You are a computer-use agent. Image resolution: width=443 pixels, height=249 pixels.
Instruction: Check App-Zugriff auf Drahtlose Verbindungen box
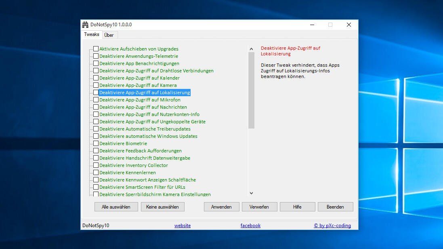96,71
